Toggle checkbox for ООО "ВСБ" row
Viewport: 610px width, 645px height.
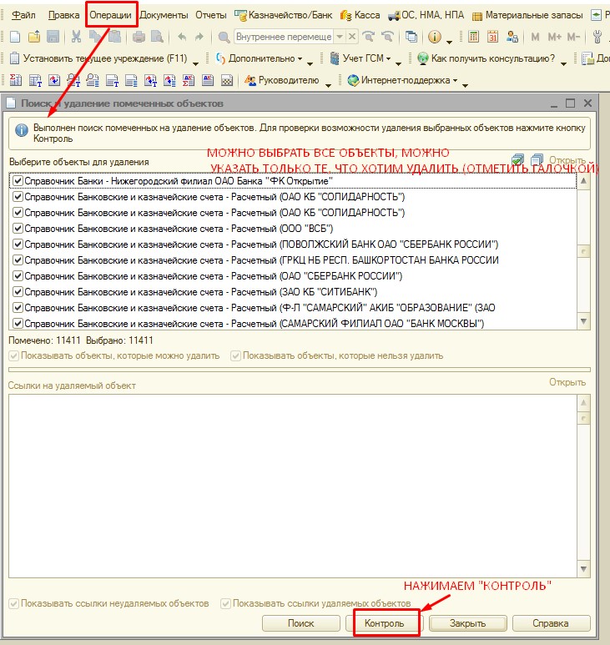pyautogui.click(x=18, y=229)
